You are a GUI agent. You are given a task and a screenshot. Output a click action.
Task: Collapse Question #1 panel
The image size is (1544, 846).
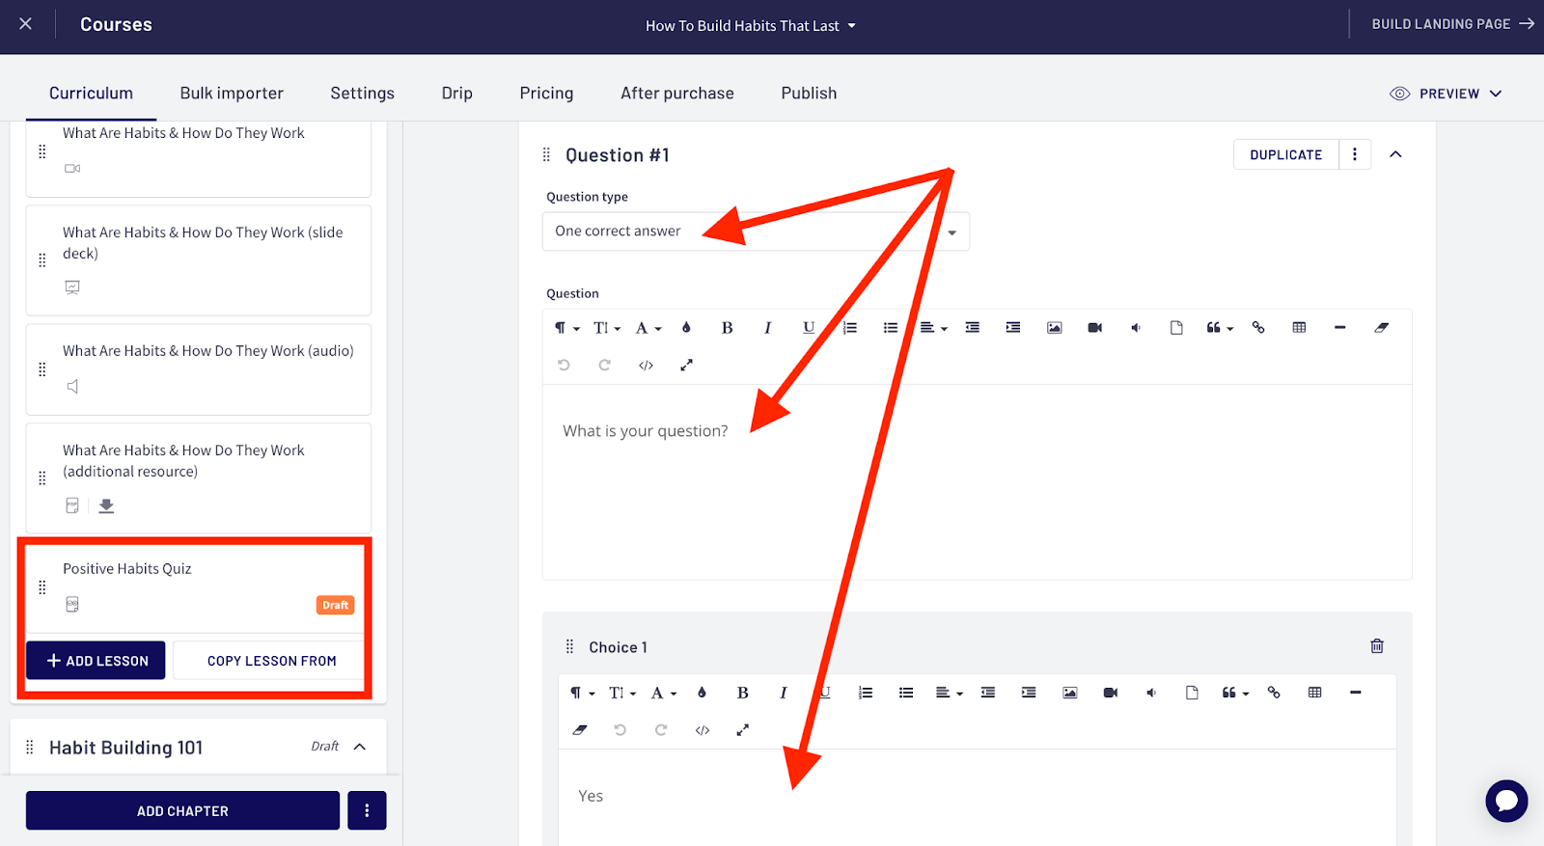[1395, 154]
